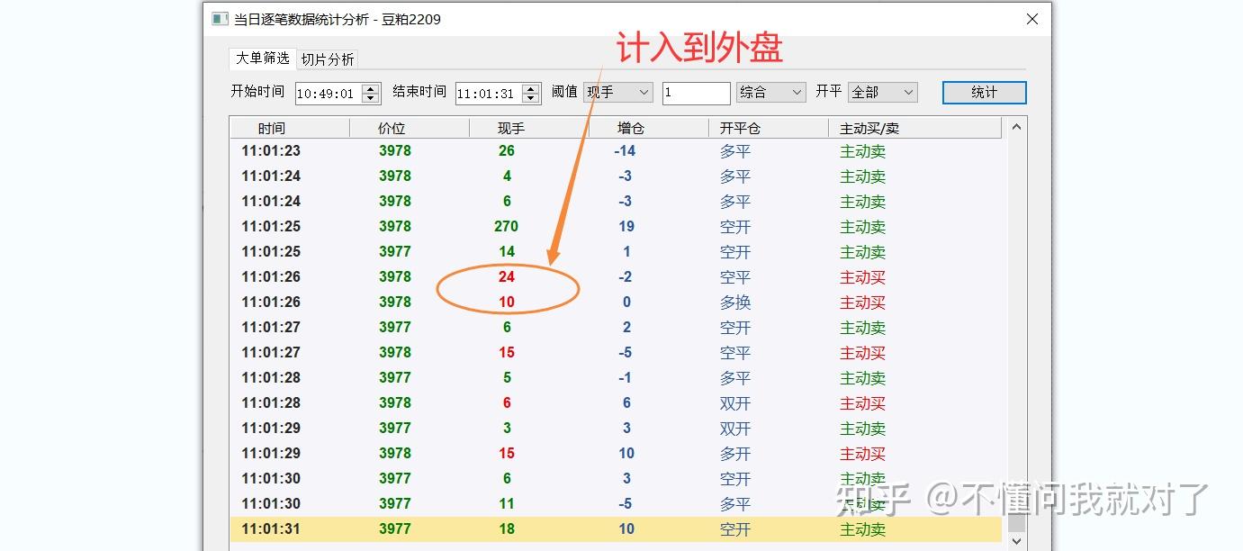Click price 3977 in the highlighted row
The image size is (1243, 551).
coord(395,528)
